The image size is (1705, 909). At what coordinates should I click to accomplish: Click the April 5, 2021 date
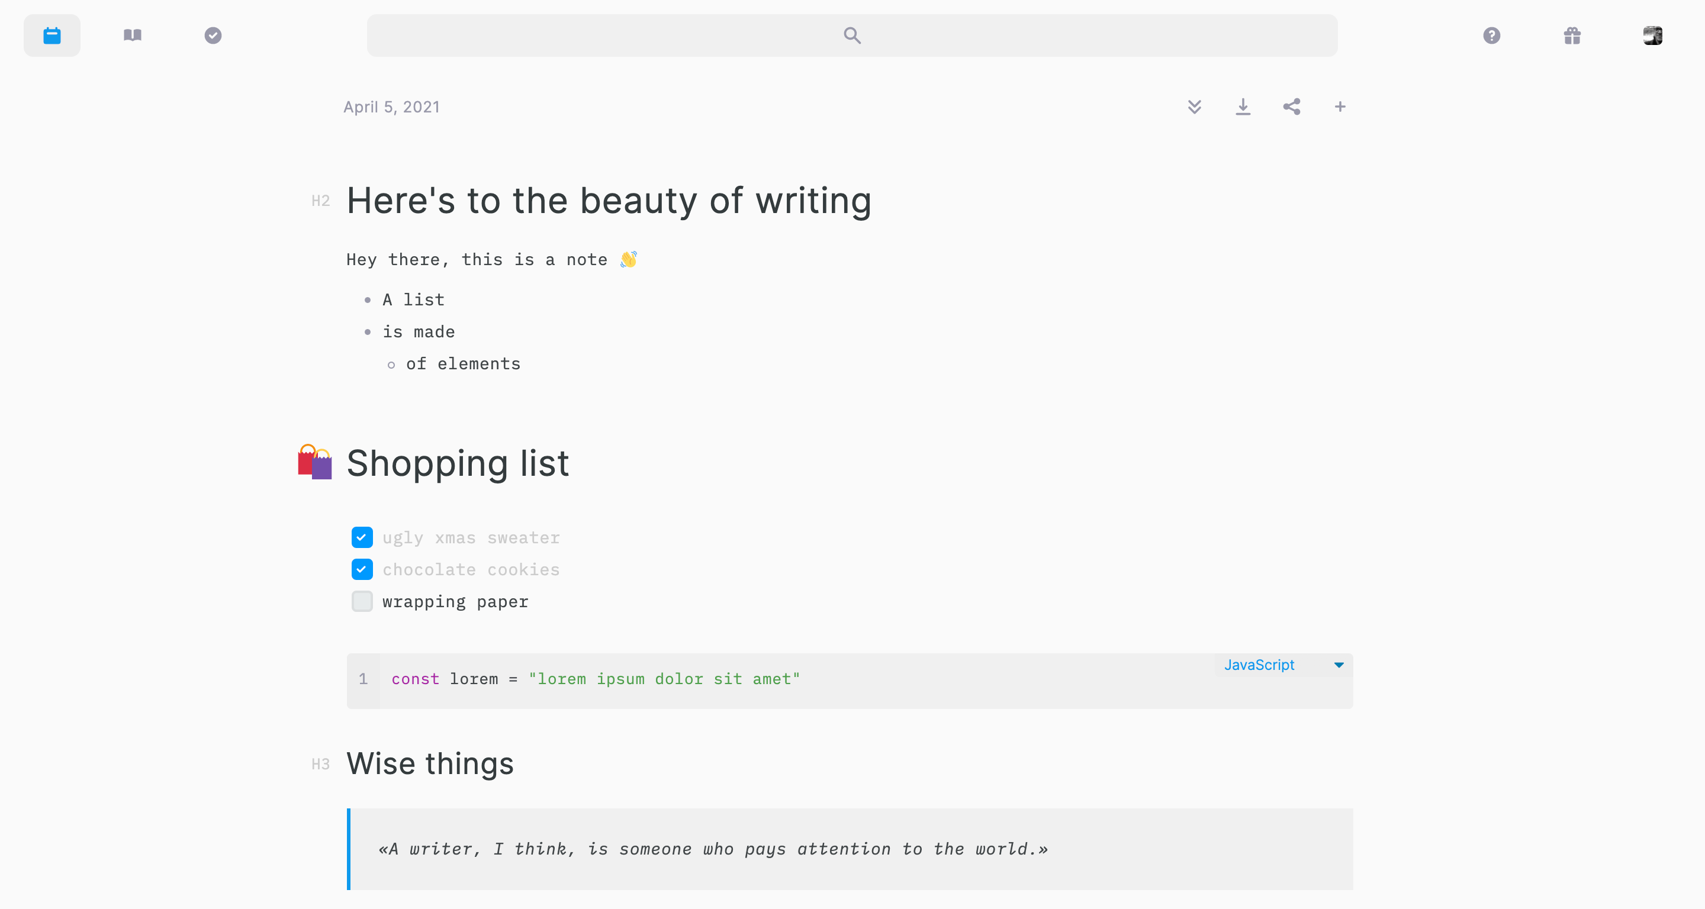(391, 107)
